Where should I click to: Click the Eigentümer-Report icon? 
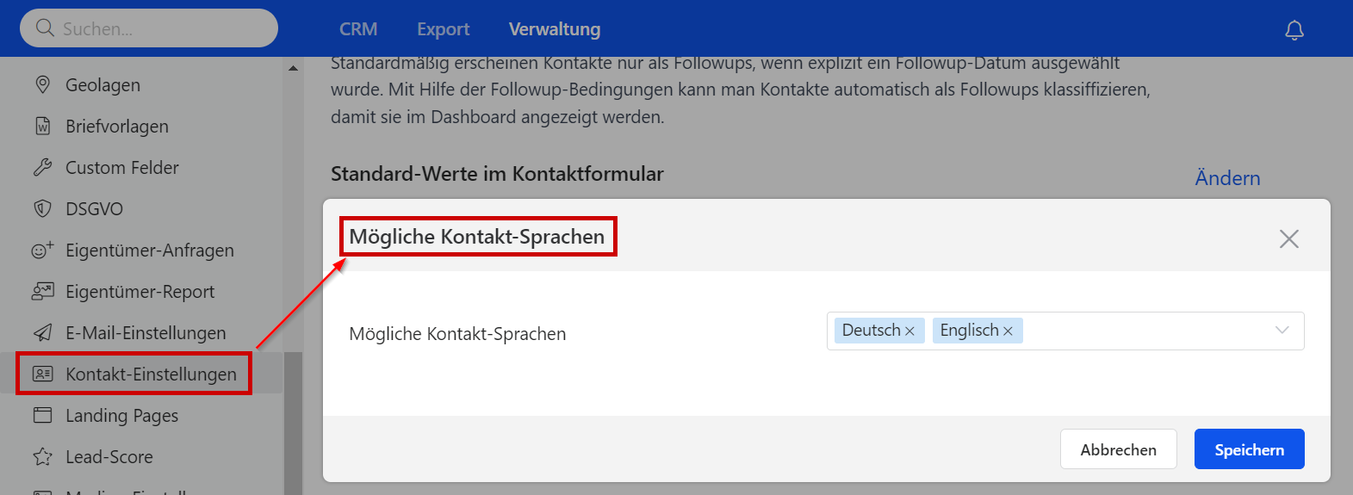[42, 291]
